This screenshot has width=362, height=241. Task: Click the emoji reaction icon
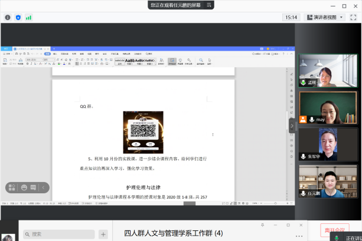24,187
